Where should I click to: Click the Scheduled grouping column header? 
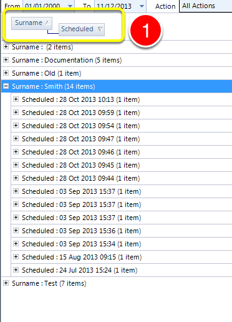[82, 29]
